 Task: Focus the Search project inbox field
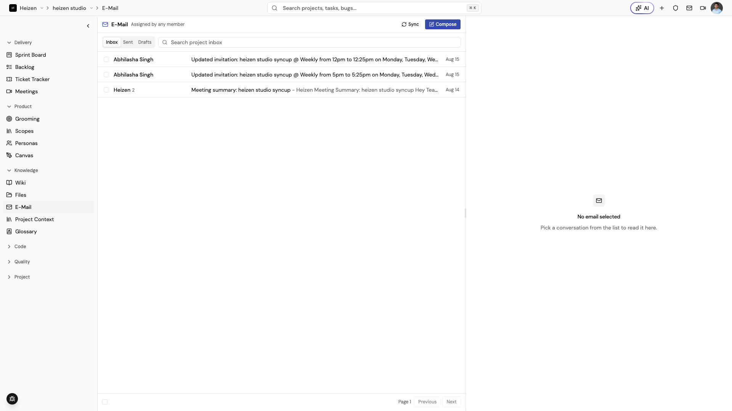(310, 42)
